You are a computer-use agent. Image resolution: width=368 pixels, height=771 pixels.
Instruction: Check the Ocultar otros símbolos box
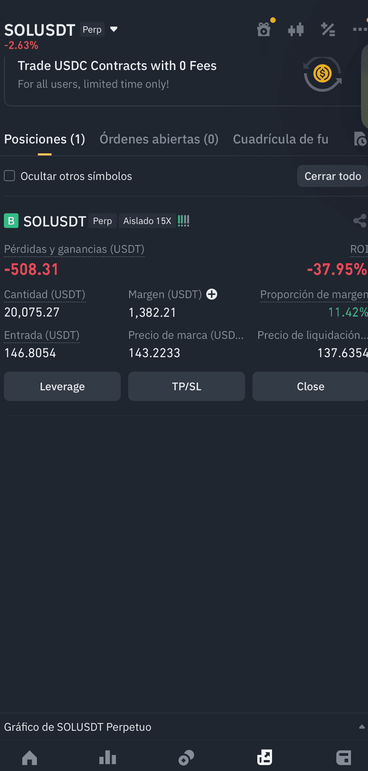9,176
